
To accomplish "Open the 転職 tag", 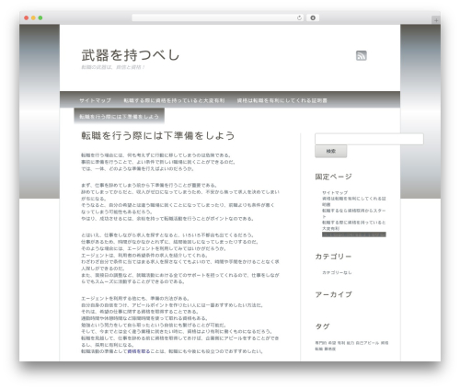I will [319, 349].
